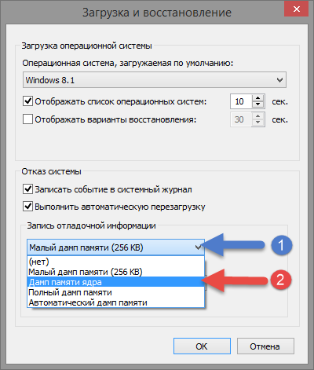Open the Windows 8.1 default OS dropdown
This screenshot has height=370, width=314.
coord(155,80)
